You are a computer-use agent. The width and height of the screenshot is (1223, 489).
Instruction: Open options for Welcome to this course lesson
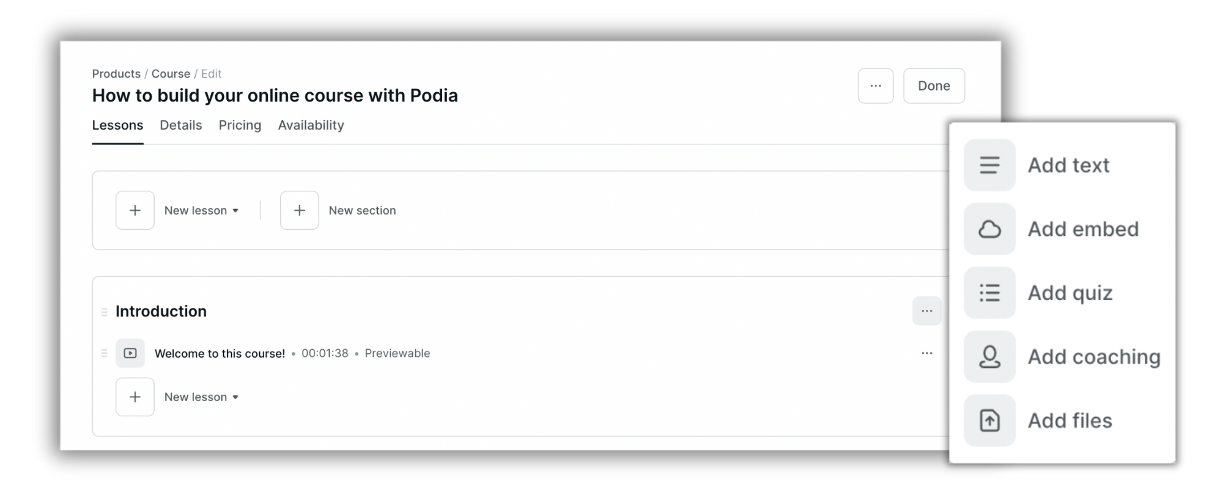click(927, 353)
